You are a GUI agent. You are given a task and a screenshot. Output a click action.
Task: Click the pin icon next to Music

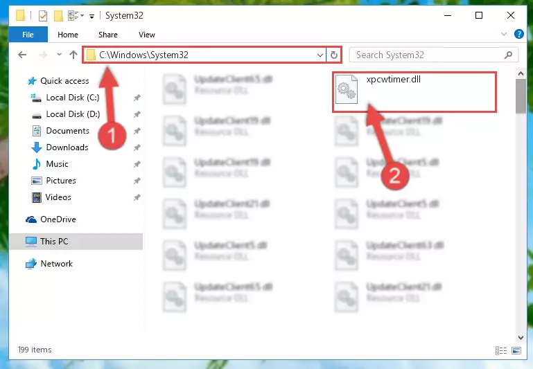(x=137, y=164)
